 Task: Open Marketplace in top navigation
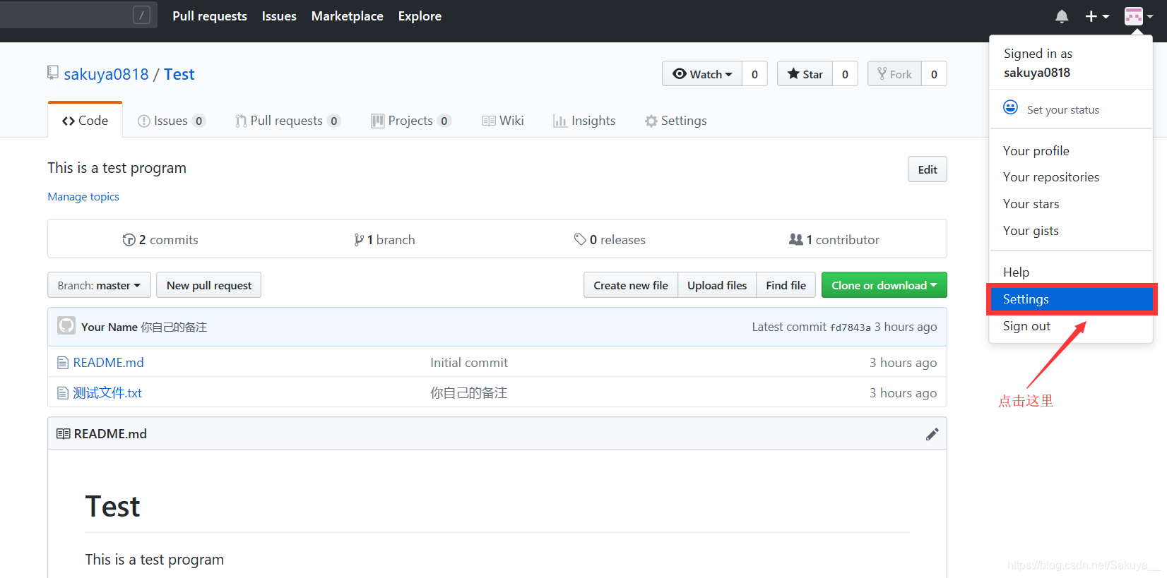(347, 16)
